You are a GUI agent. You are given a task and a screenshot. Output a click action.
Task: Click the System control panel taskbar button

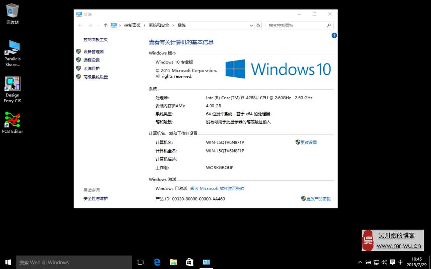206,262
